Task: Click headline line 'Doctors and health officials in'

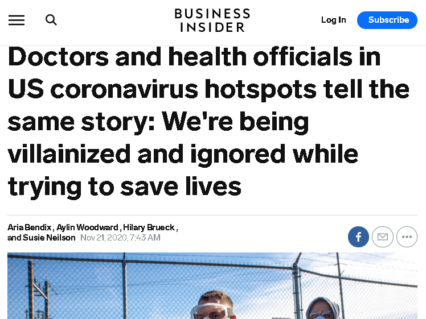Action: tap(194, 56)
